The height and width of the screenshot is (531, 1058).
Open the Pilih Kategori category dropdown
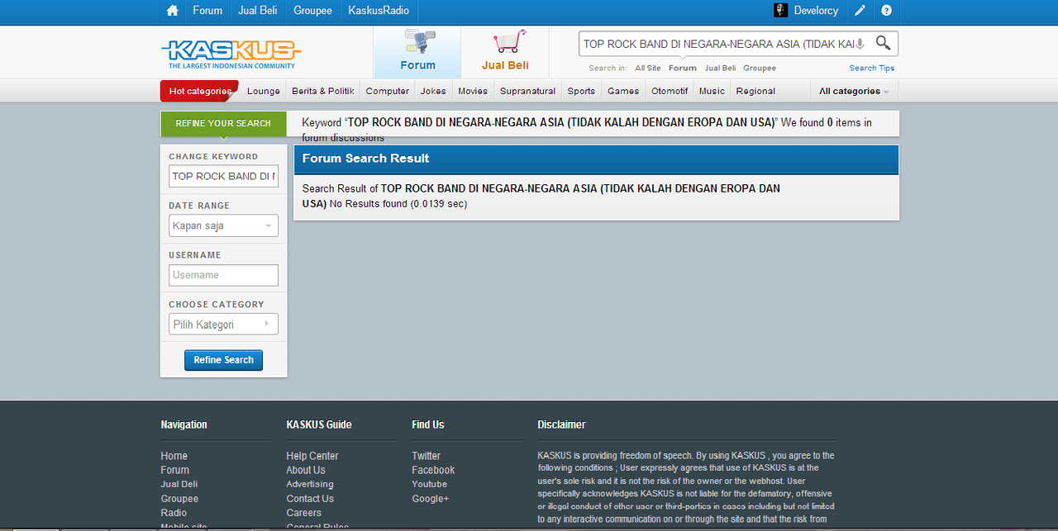(224, 325)
